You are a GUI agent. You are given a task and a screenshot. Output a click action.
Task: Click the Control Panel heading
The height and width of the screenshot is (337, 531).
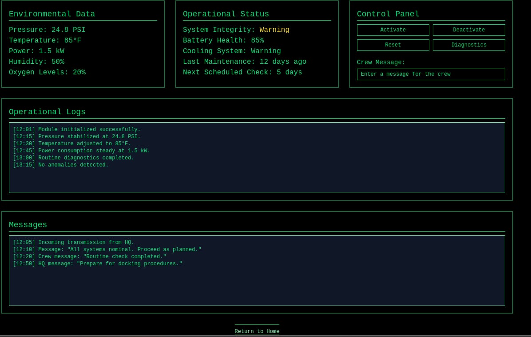coord(388,14)
